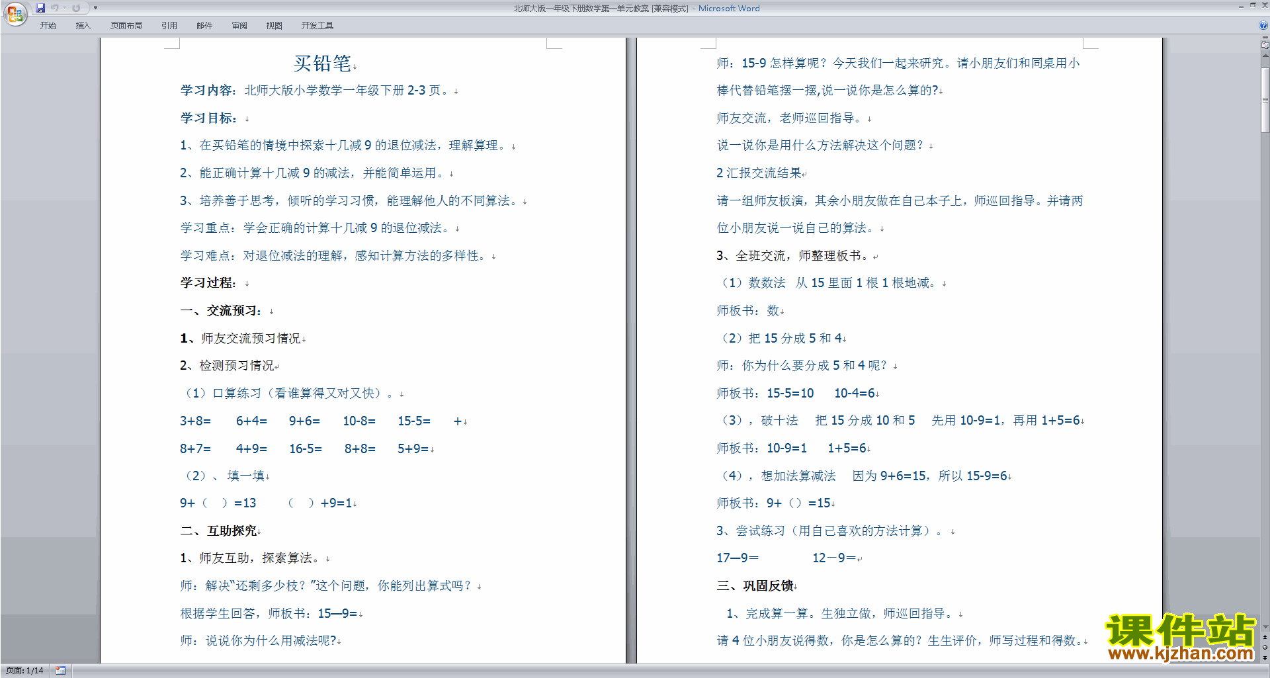
Task: Click the text 12—9=
Action: [x=834, y=558]
